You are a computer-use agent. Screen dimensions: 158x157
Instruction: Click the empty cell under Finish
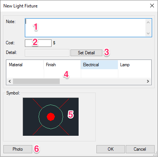click(62, 73)
